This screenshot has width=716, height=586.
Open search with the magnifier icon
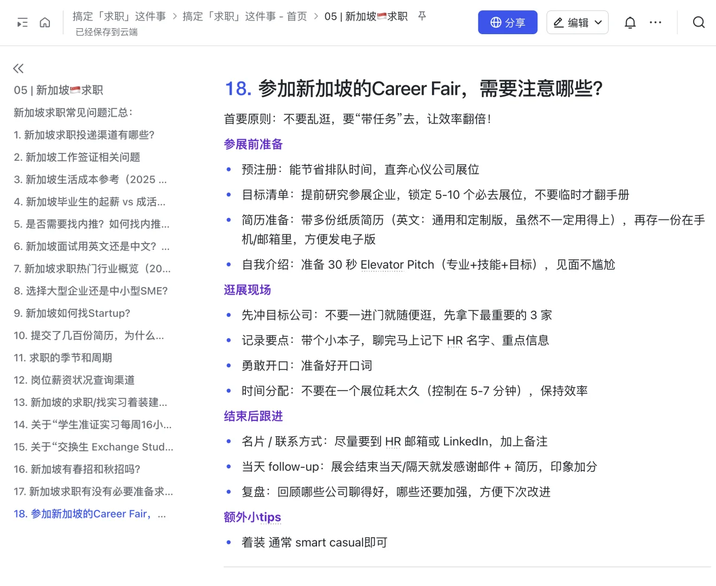point(699,22)
